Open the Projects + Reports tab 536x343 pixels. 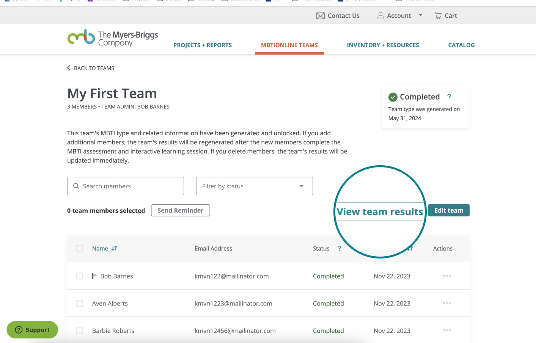(x=203, y=45)
